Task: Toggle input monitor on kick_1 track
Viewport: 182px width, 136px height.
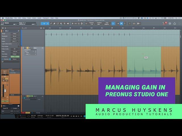Action: pyautogui.click(x=32, y=48)
